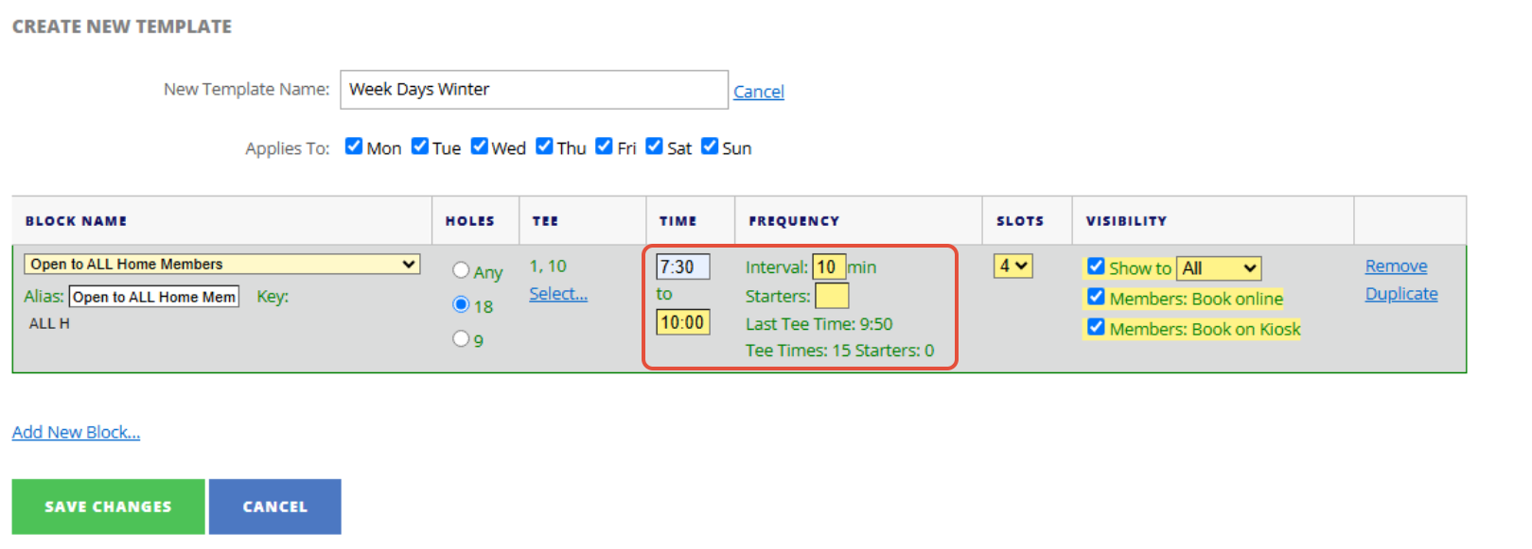Click the New Template Name field
Viewport: 1532px width, 549px height.
[534, 90]
